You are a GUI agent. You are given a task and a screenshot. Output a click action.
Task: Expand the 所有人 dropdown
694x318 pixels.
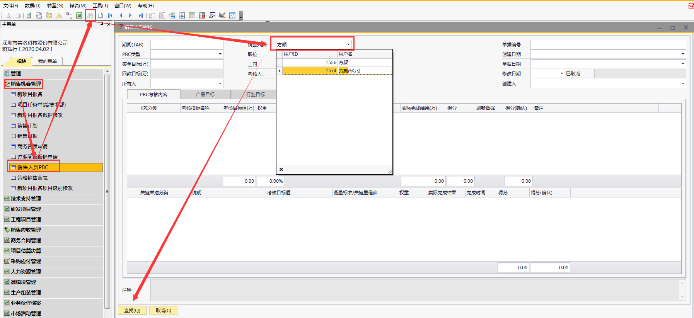pos(220,83)
